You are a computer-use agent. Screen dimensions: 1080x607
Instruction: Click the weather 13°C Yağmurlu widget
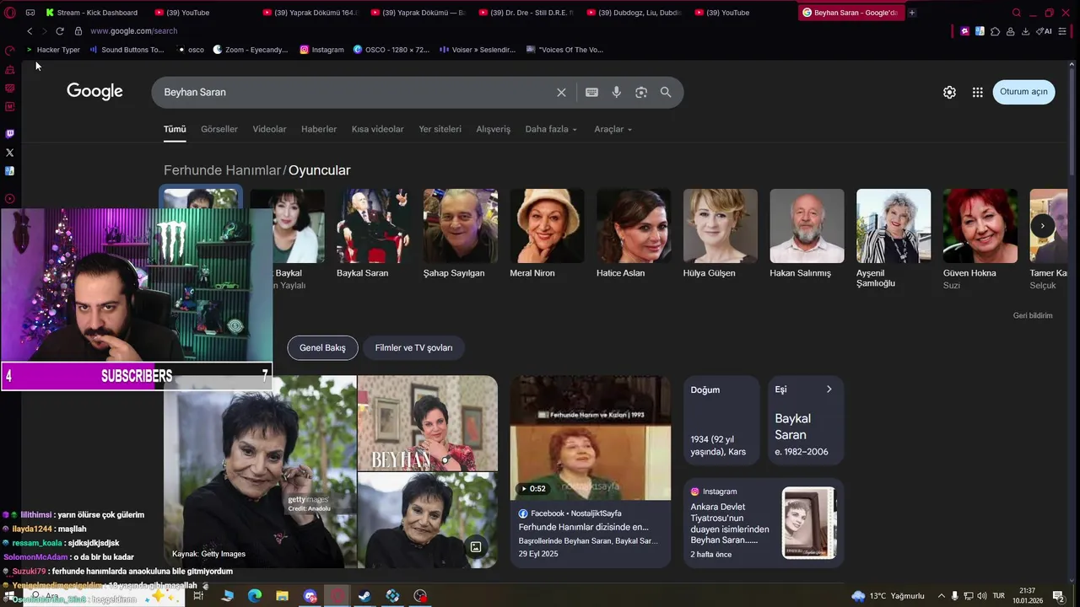[x=888, y=596]
